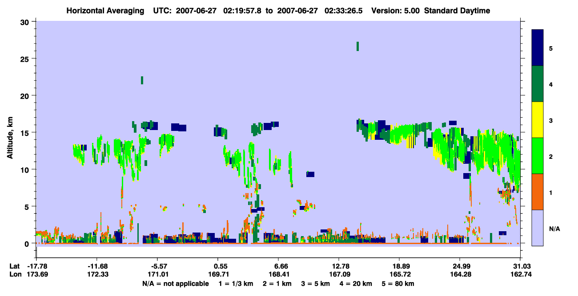The height and width of the screenshot is (296, 578).
Task: Click the 'Lon' row label
Action: [15, 274]
